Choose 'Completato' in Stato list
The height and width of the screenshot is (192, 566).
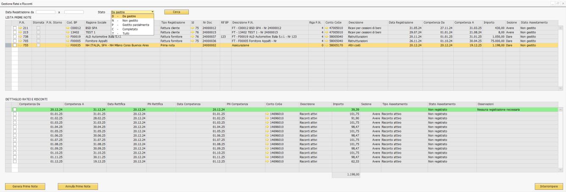point(133,29)
